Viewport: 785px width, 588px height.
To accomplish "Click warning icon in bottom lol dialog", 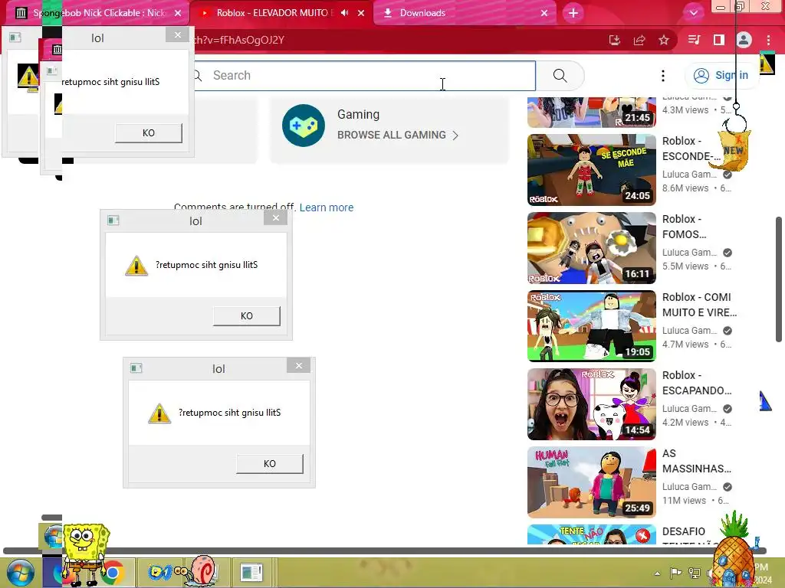I will (159, 413).
